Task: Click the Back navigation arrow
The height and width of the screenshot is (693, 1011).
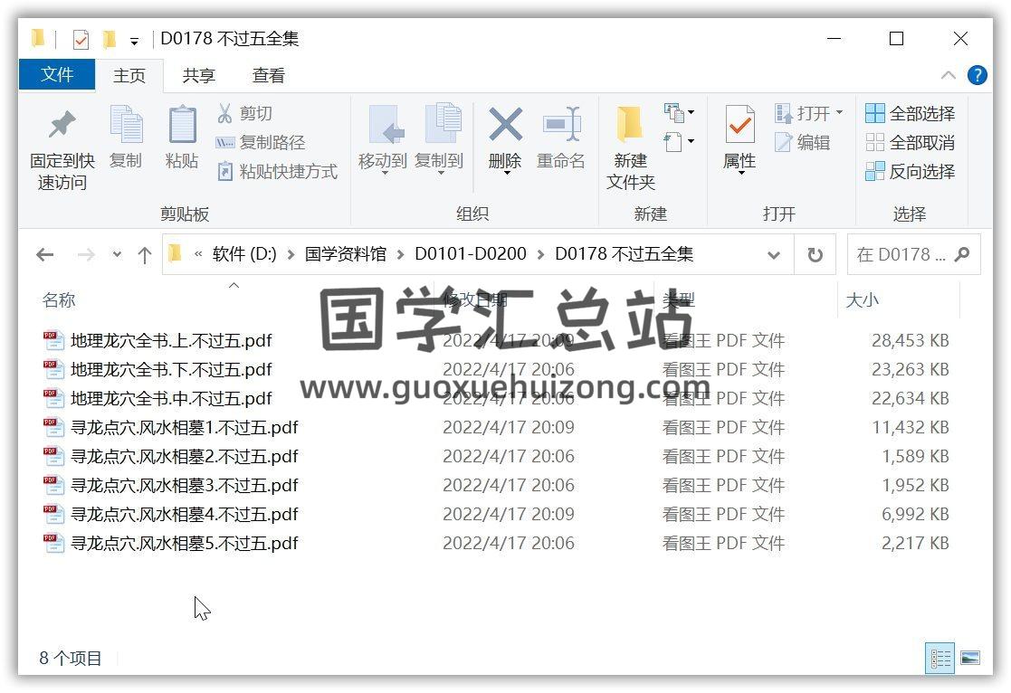Action: [45, 254]
